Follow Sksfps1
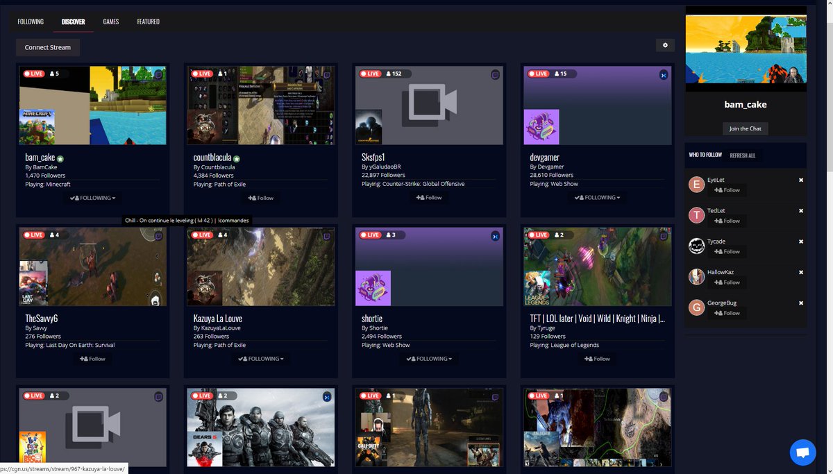The image size is (833, 474). 429,198
